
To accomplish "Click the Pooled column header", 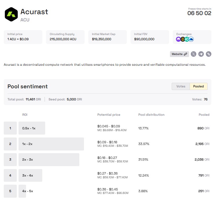I will (x=204, y=115).
